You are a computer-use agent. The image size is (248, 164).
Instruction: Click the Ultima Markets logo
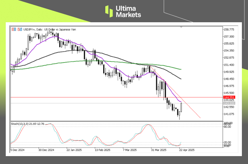124,11
